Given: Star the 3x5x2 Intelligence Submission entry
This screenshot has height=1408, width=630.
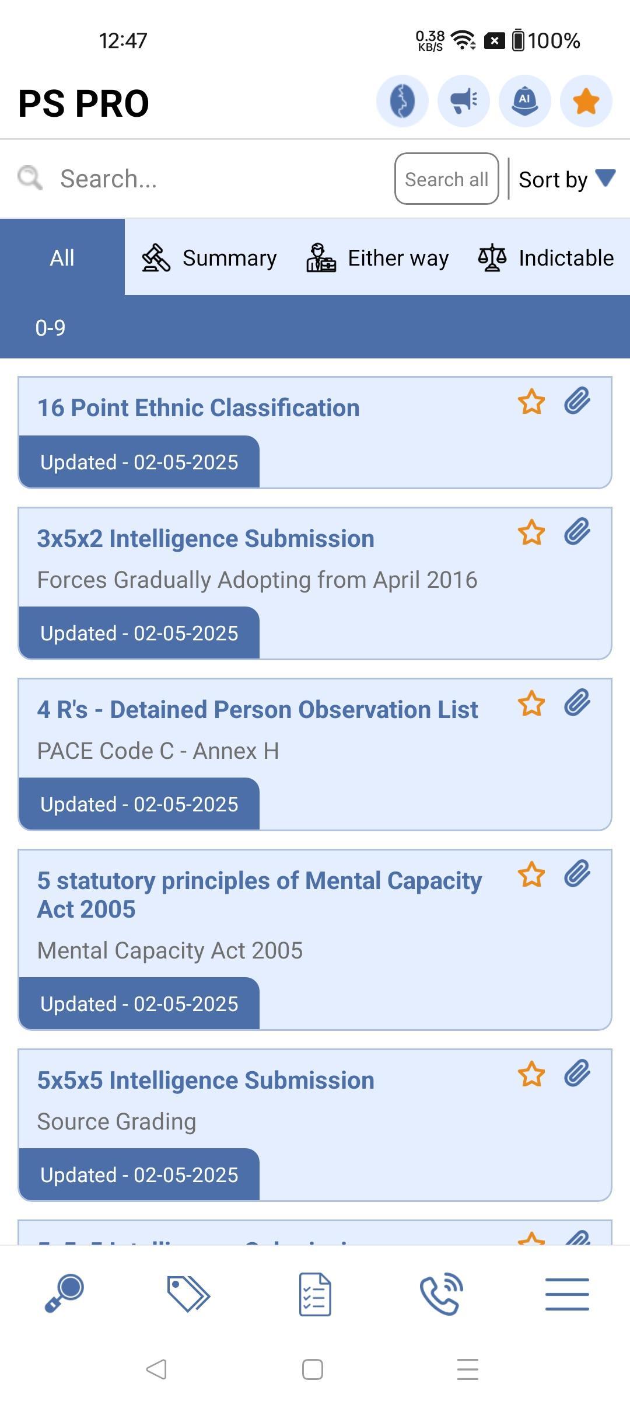Looking at the screenshot, I should click(531, 533).
